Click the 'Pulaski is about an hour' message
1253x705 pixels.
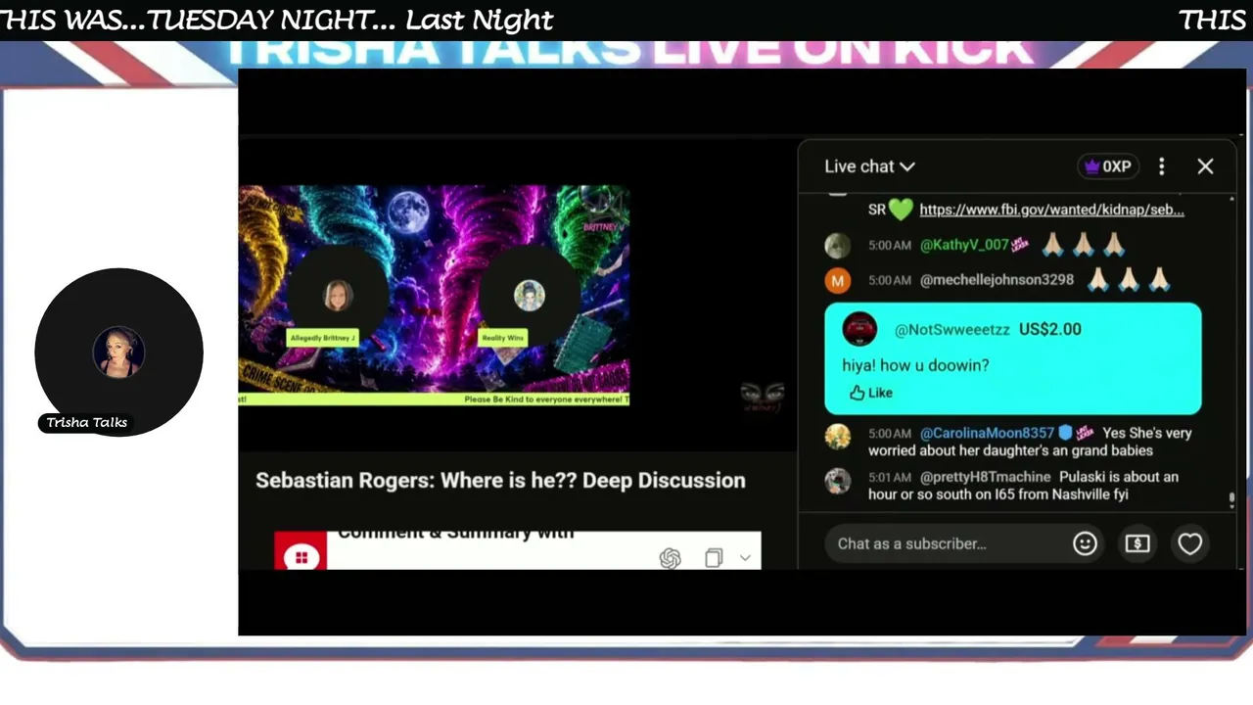[x=1023, y=486]
